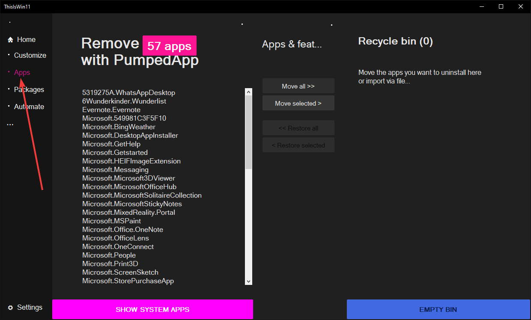531x320 pixels.
Task: Select Evernote.Evernote in the list
Action: [x=111, y=110]
